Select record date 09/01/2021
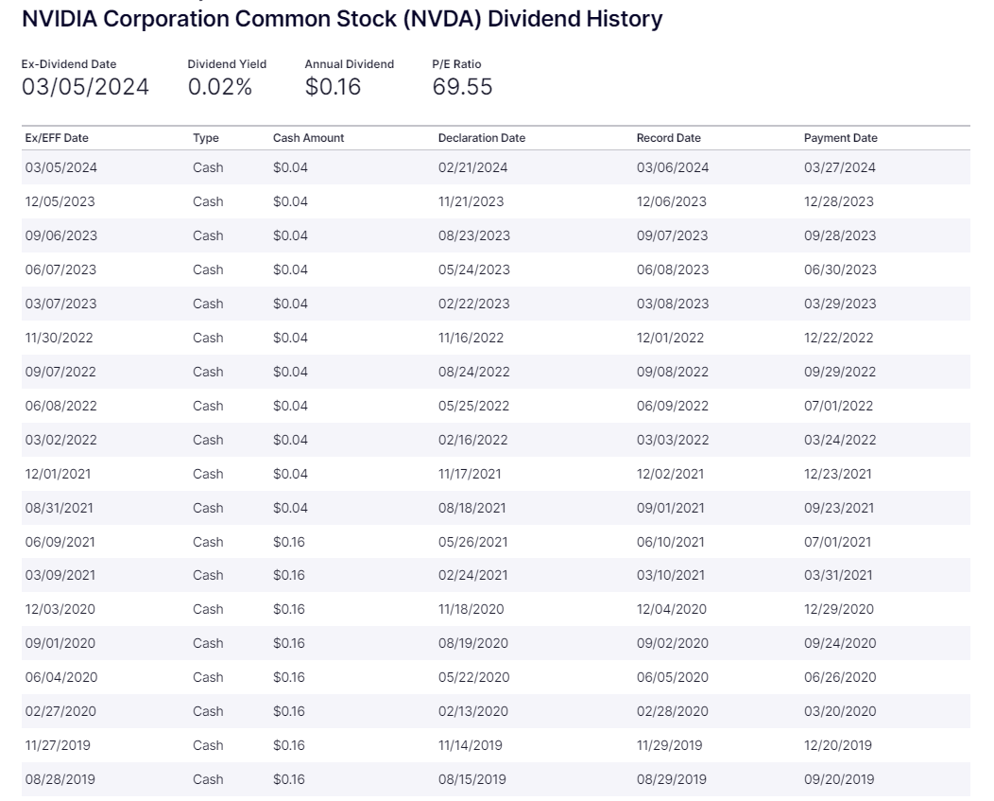 672,509
